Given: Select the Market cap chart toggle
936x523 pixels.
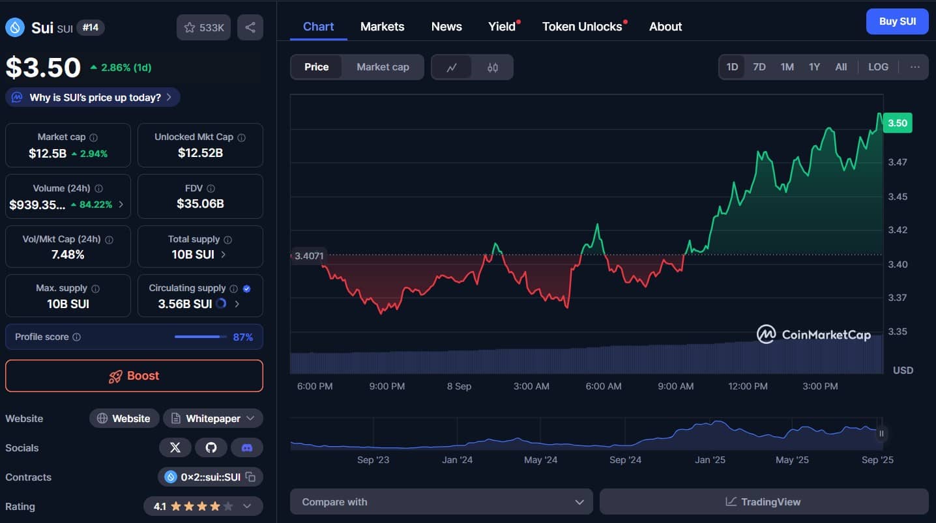Looking at the screenshot, I should point(383,67).
